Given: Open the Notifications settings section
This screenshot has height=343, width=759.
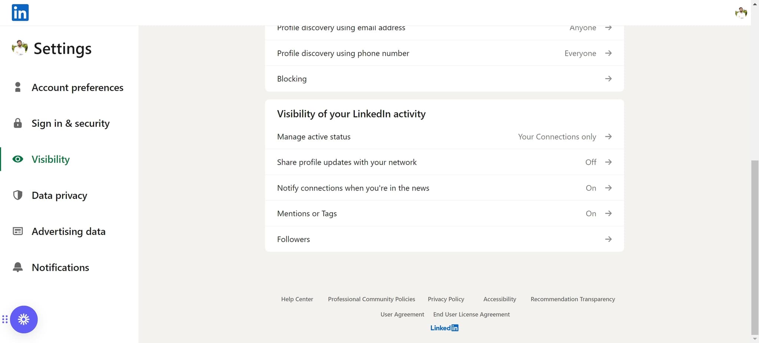Looking at the screenshot, I should (x=60, y=267).
